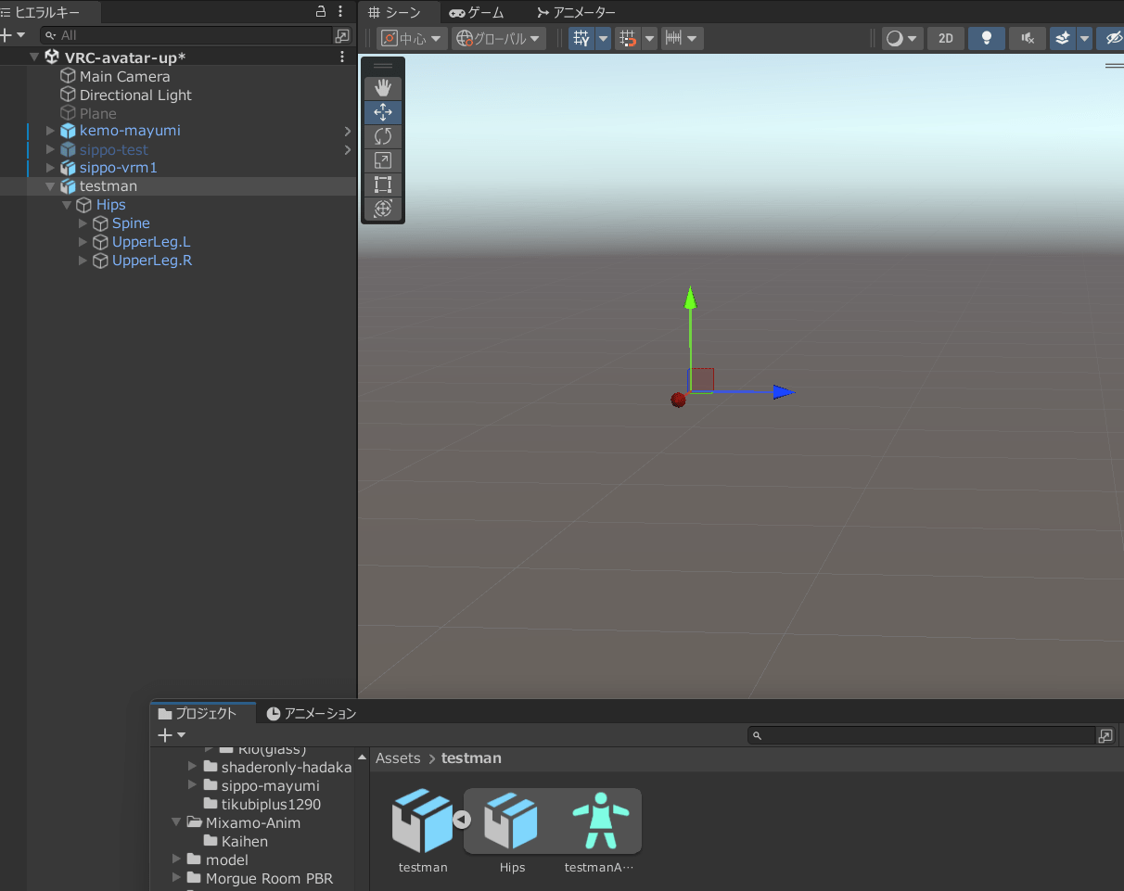Toggle scene audio mute button
The height and width of the screenshot is (891, 1124).
pos(1027,38)
